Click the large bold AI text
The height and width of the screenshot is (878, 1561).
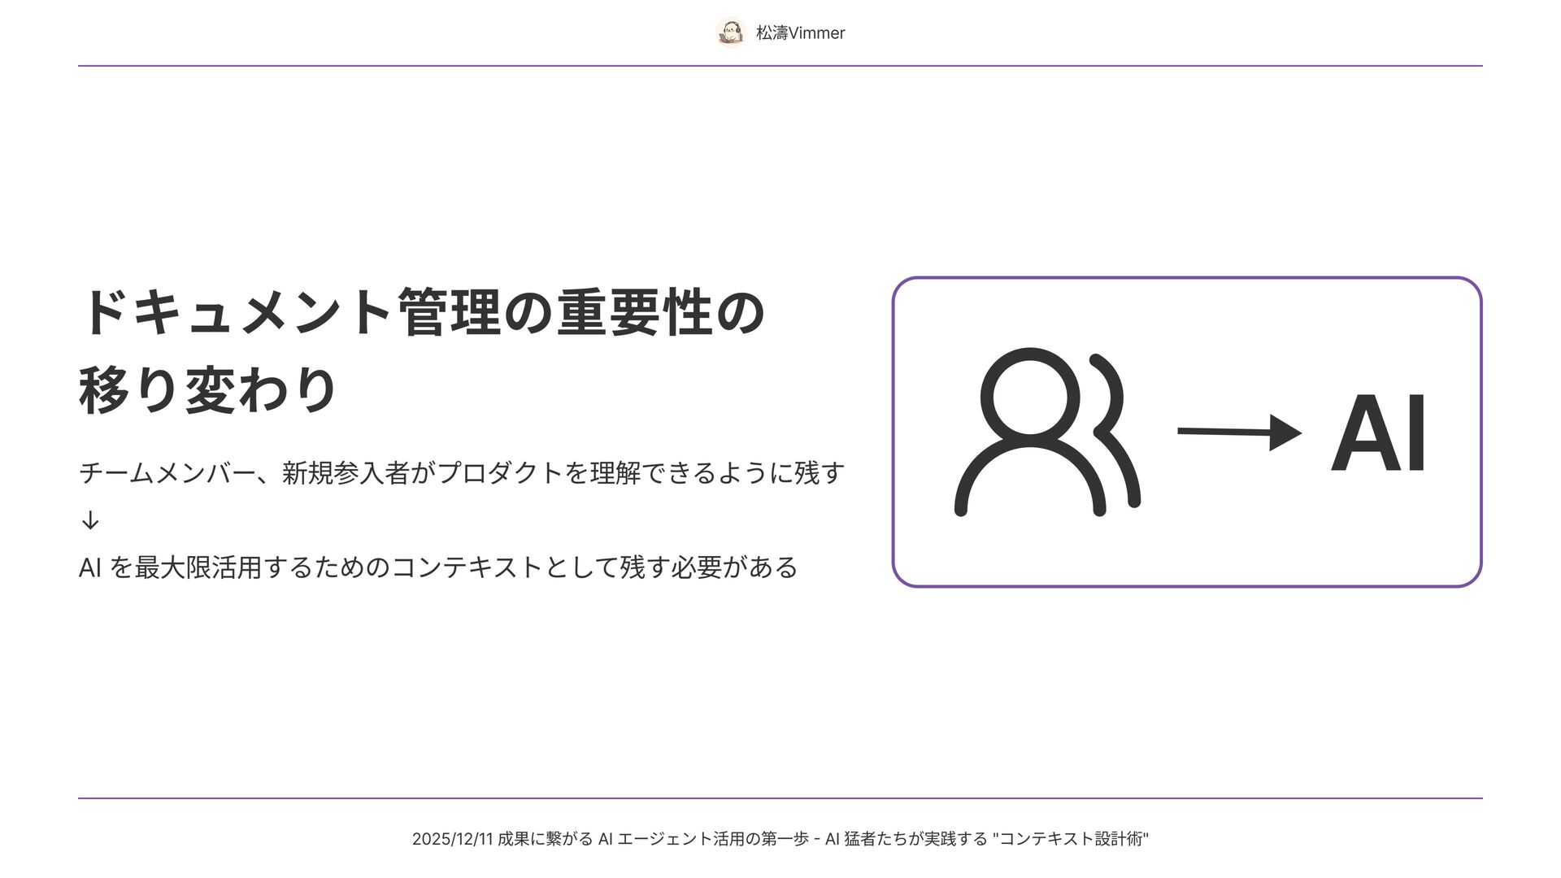(x=1379, y=433)
